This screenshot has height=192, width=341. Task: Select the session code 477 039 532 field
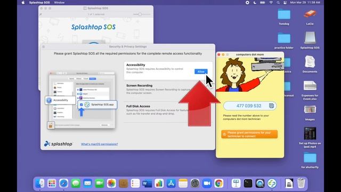pos(250,106)
